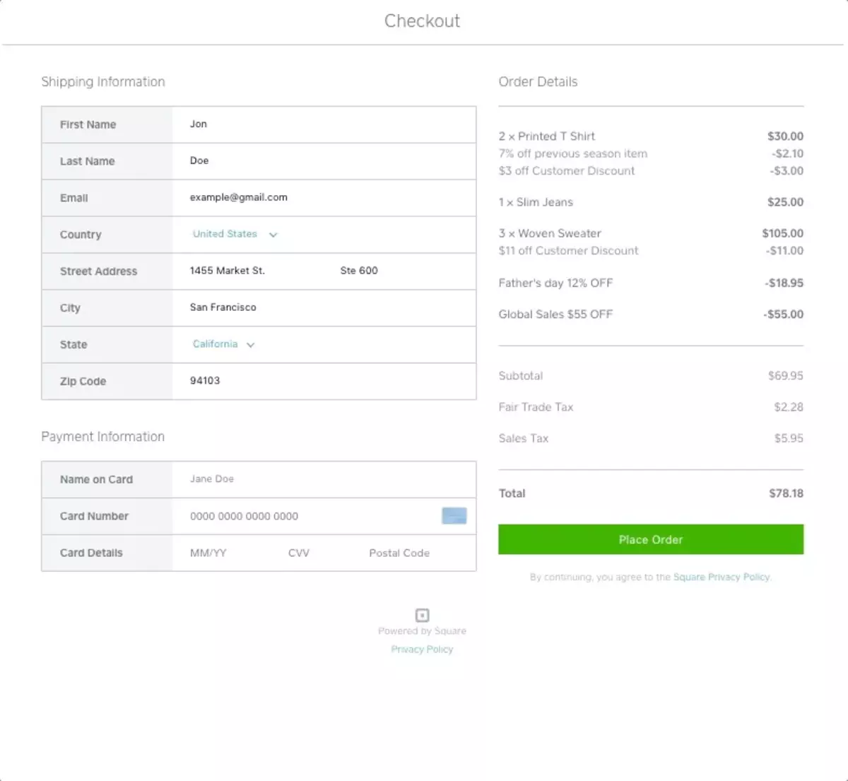Open the footer Privacy Policy link
The height and width of the screenshot is (781, 848).
(x=422, y=649)
